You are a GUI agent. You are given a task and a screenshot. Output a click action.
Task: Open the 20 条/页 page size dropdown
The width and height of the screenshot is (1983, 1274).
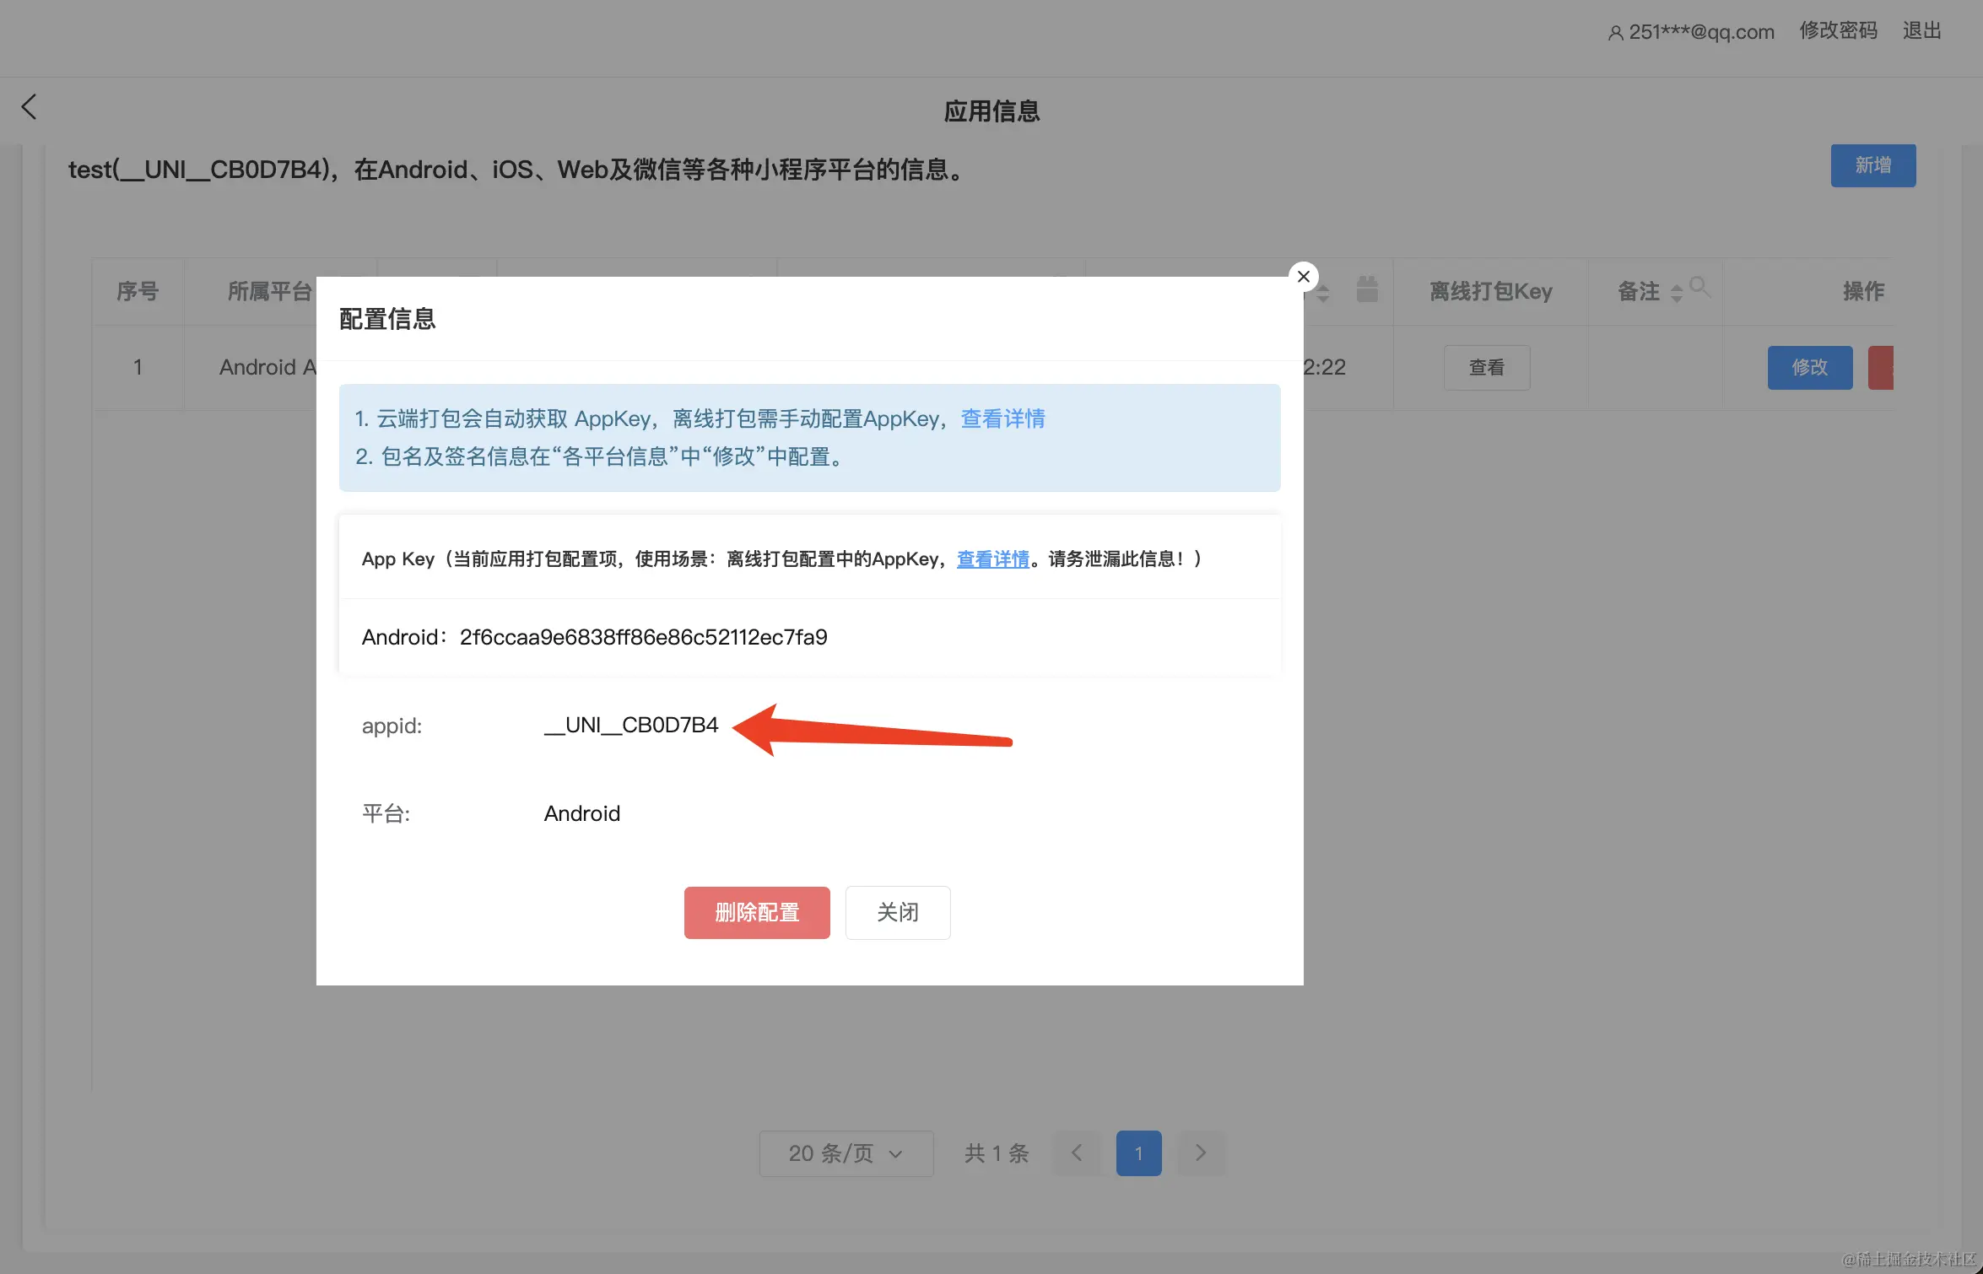(846, 1153)
